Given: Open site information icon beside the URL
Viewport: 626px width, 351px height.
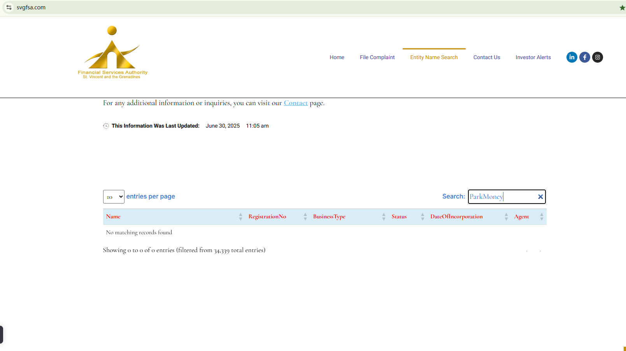Looking at the screenshot, I should (9, 7).
